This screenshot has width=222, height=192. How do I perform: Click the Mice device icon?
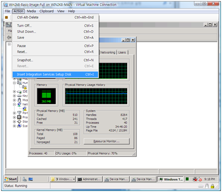[19, 100]
